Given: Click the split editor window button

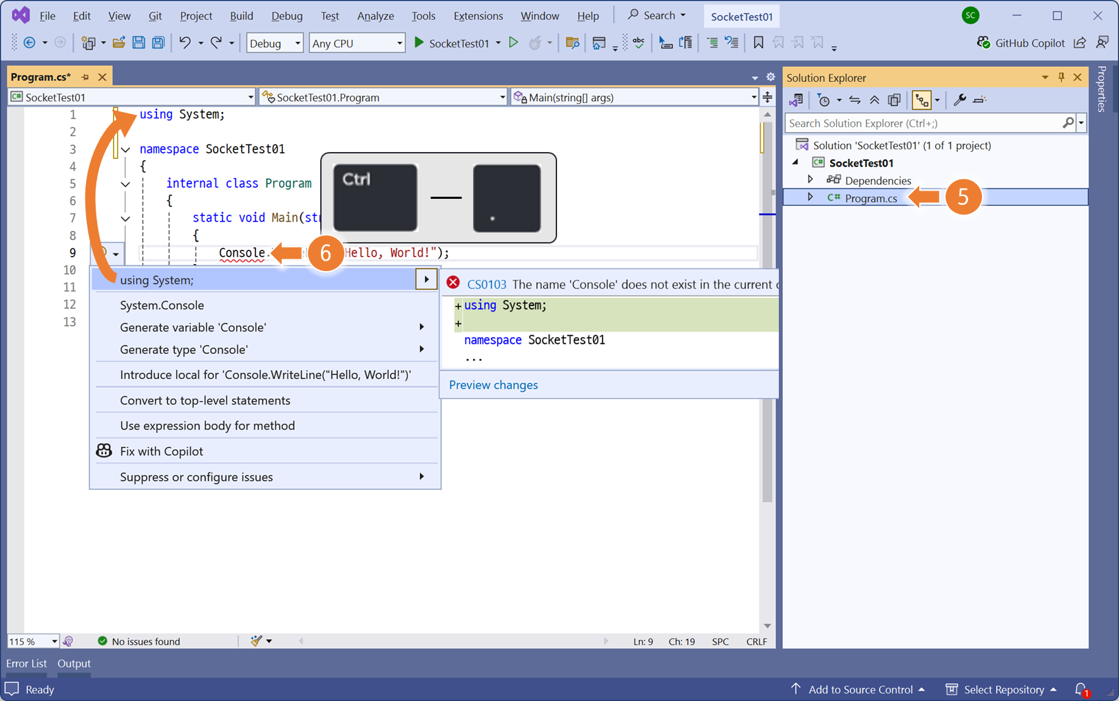Looking at the screenshot, I should click(x=767, y=97).
